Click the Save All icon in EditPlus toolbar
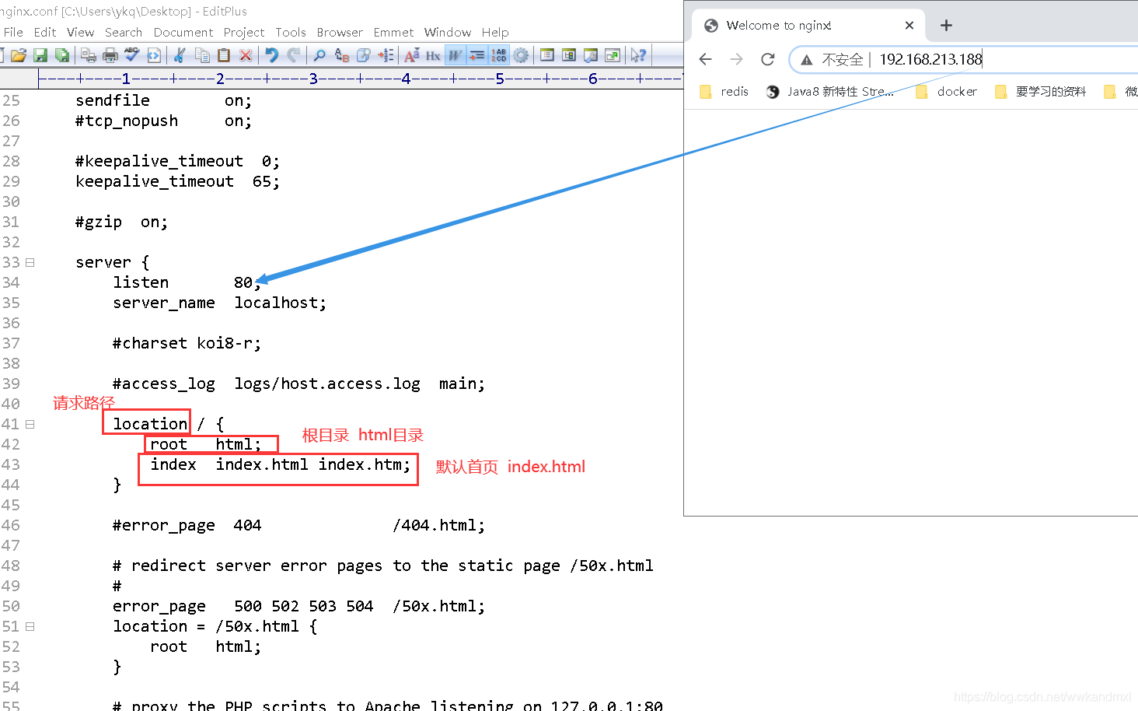Viewport: 1138px width, 711px height. point(62,55)
